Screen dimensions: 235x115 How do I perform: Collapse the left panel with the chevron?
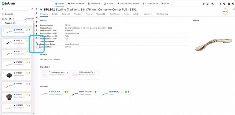coord(32,9)
